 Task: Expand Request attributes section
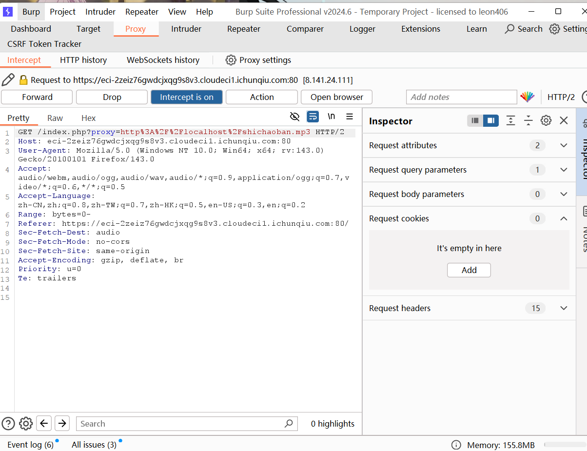pyautogui.click(x=564, y=145)
